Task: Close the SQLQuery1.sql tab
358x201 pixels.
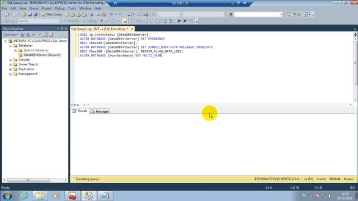Action: 132,29
